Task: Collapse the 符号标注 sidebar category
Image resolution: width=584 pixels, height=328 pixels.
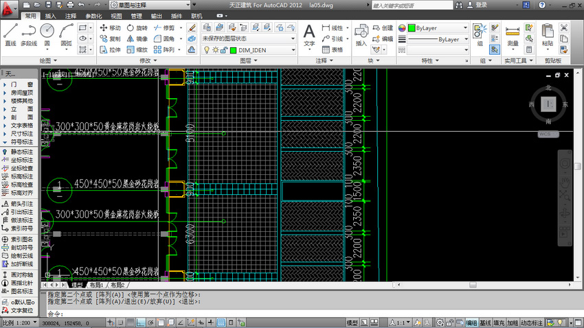Action: [x=19, y=141]
